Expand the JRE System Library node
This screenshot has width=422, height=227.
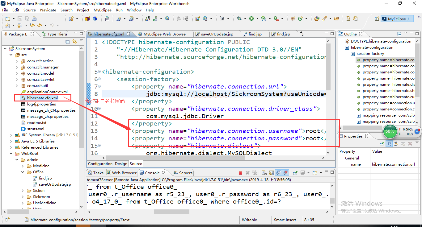pos(11,135)
